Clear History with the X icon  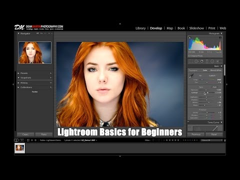50,83
